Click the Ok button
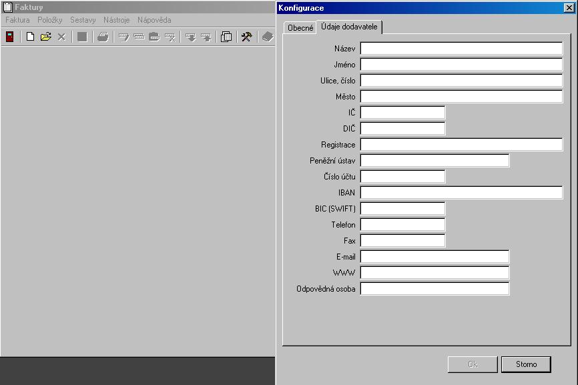This screenshot has height=385, width=578. [473, 364]
